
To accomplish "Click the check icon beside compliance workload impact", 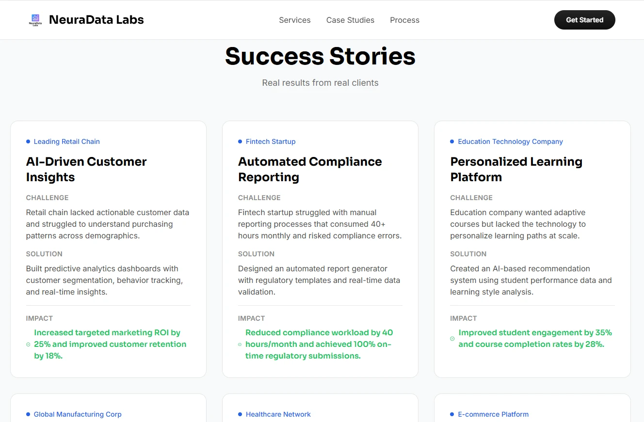I will point(240,344).
